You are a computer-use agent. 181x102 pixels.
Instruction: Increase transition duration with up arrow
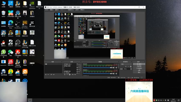pos(131,69)
